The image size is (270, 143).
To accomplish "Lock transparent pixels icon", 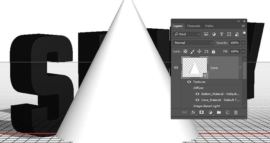I will tap(185, 51).
